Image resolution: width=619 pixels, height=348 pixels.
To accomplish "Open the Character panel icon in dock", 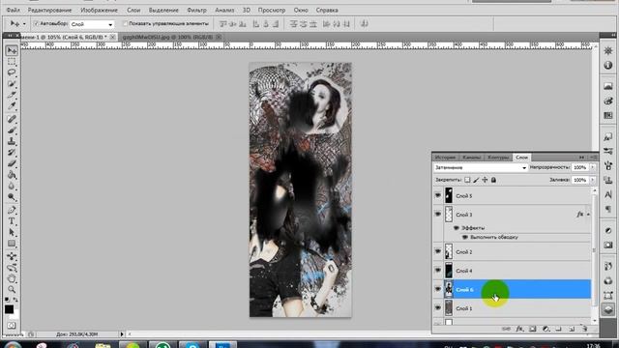I will point(608,194).
